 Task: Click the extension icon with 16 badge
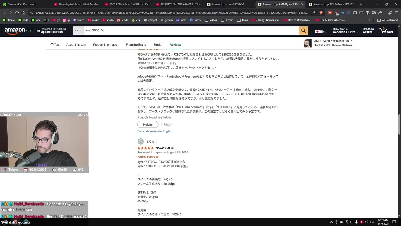tap(336, 13)
